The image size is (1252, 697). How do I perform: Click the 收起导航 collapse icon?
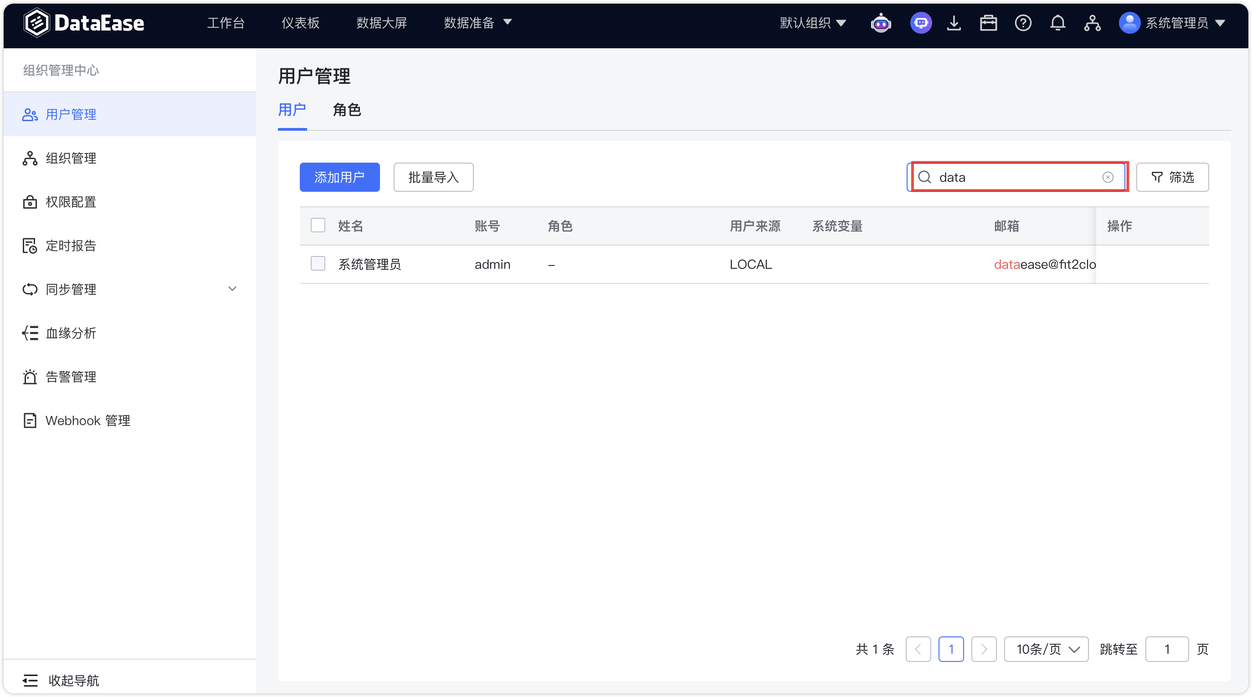point(30,681)
